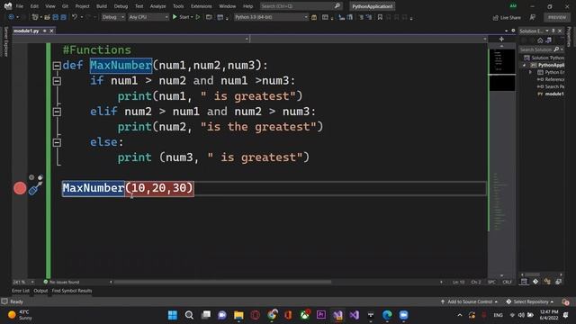Click the Save All icon in toolbar
This screenshot has height=324, width=576.
(63, 17)
